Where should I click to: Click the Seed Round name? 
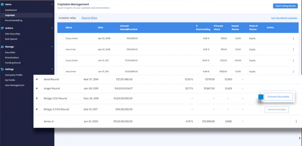pos(51,79)
